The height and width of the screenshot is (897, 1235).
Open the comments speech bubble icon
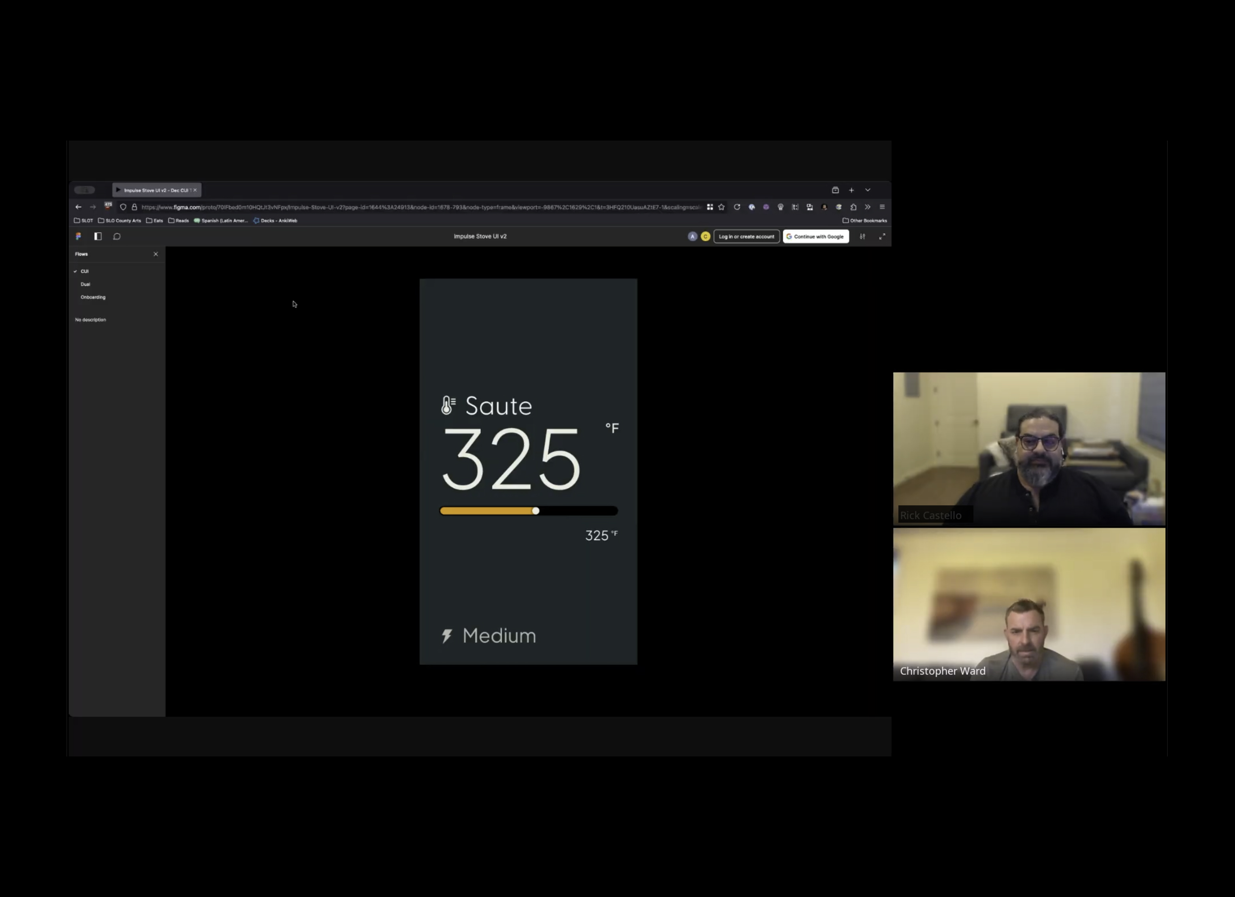click(x=117, y=236)
